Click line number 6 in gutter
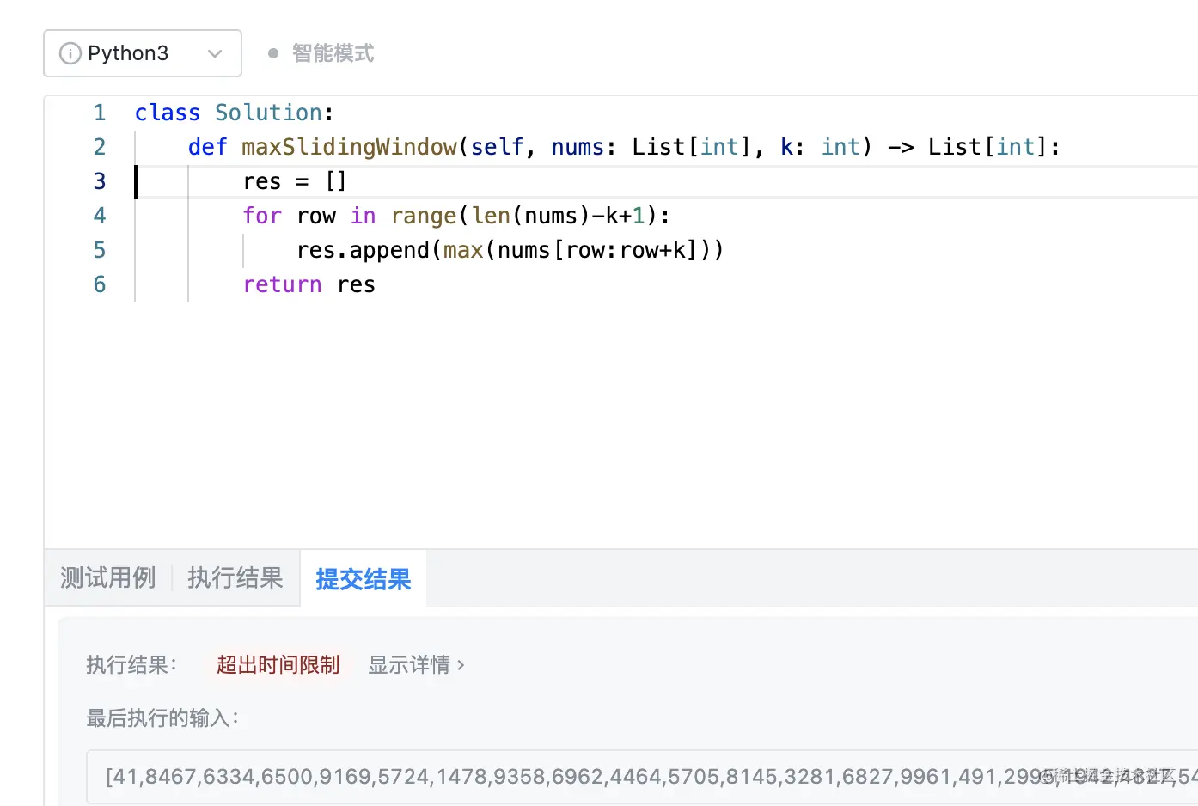Viewport: 1198px width, 806px height. point(100,284)
